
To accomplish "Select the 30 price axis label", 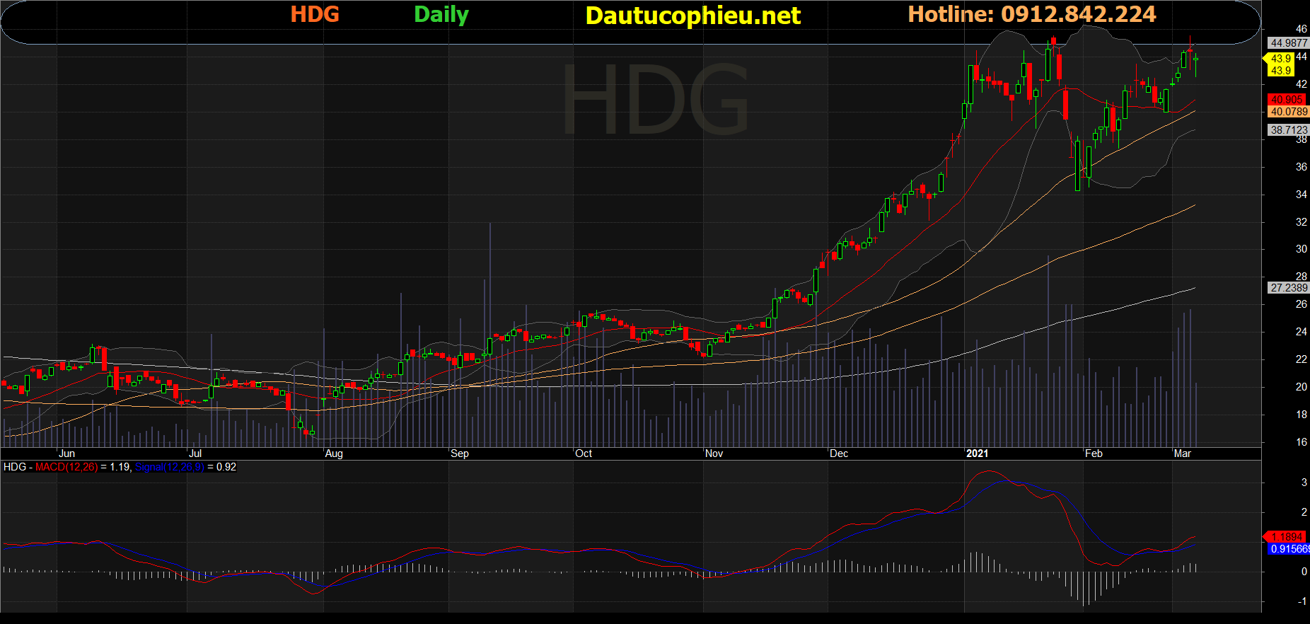I will (x=1302, y=249).
